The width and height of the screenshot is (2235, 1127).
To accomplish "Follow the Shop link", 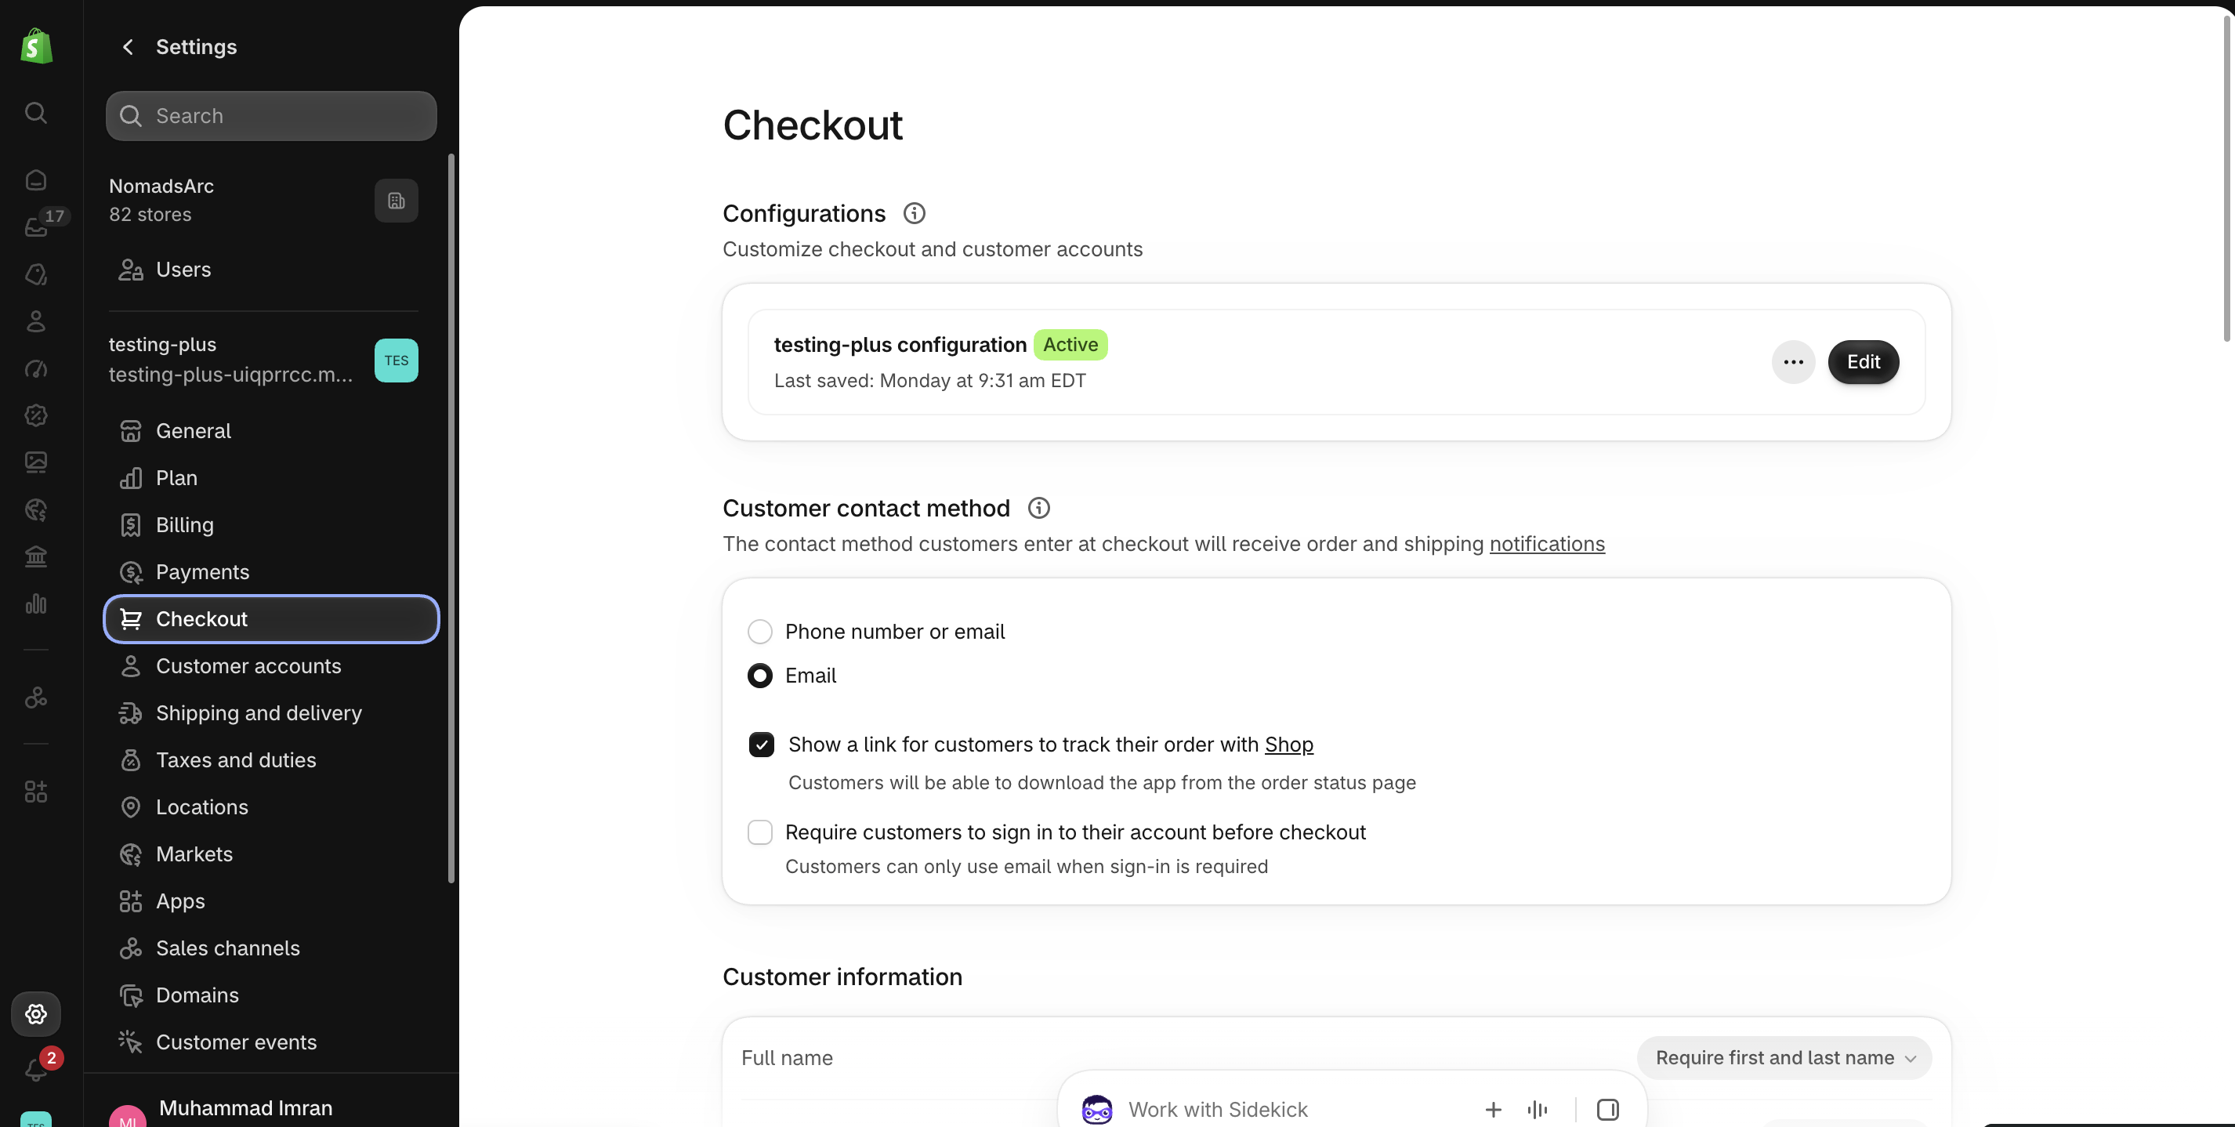I will 1288,745.
